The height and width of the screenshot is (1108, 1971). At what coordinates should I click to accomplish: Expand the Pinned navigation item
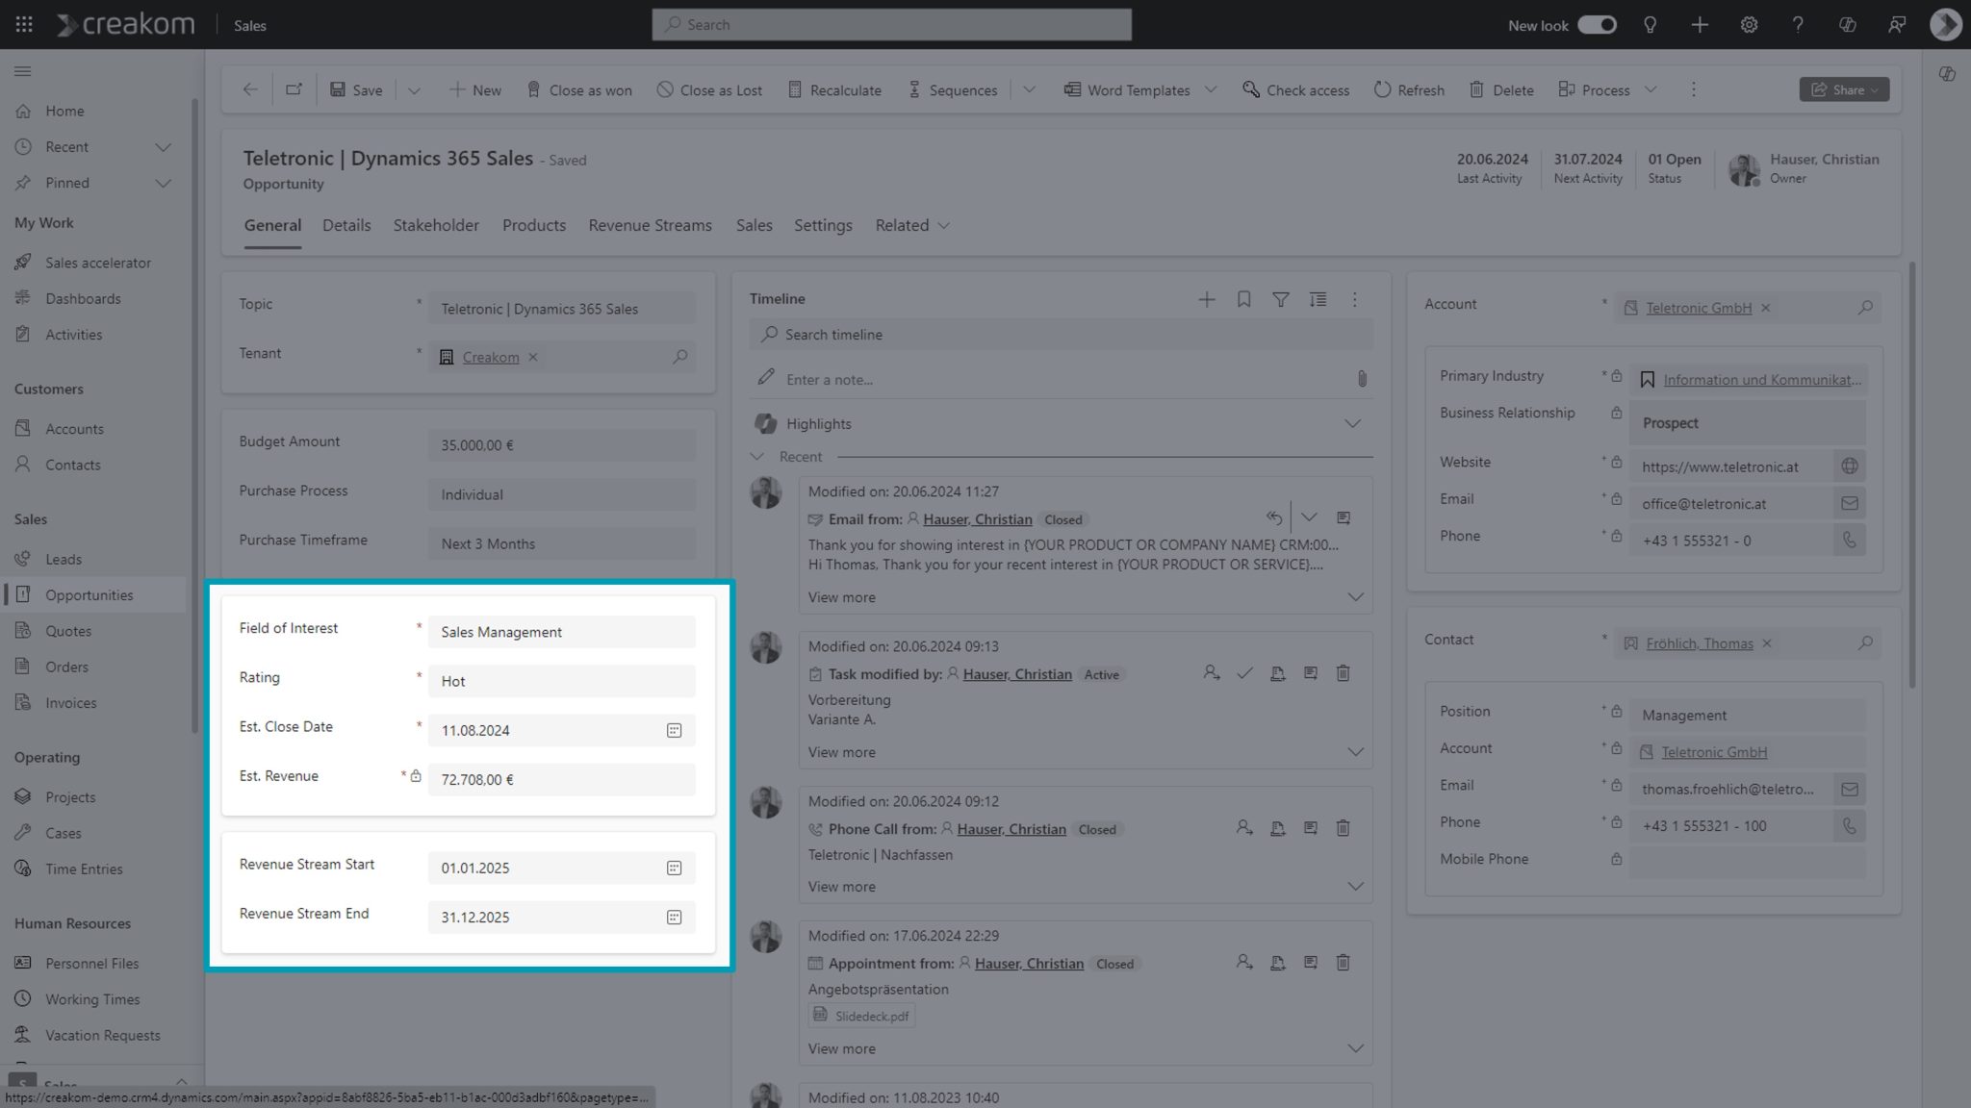point(163,183)
